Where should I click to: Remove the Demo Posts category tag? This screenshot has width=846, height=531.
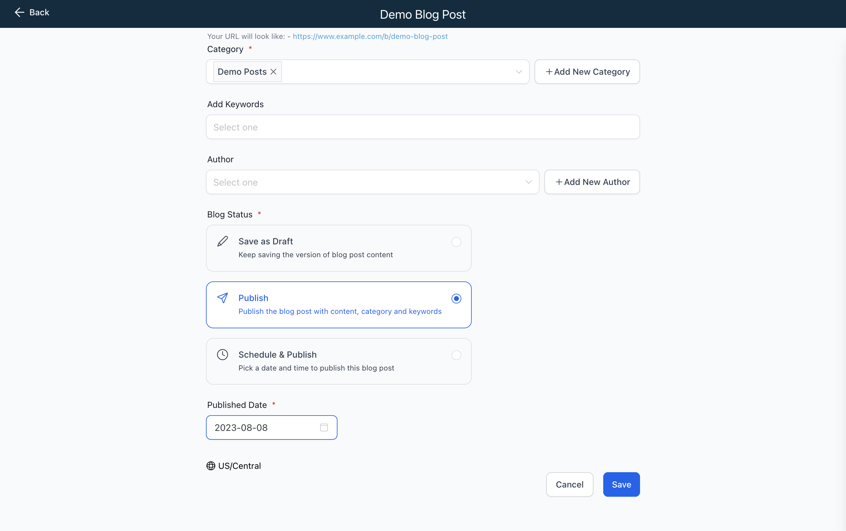point(273,72)
